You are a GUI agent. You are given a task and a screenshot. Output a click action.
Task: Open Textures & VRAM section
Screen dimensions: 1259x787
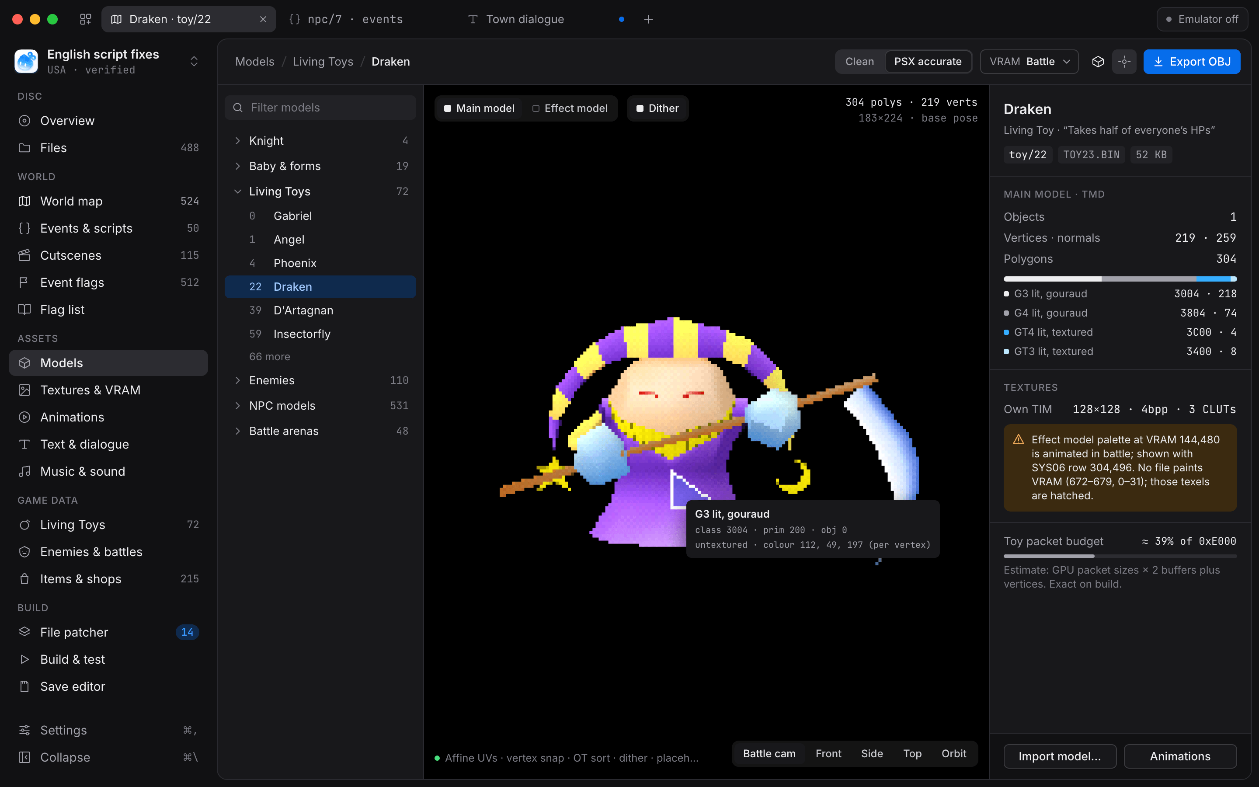click(108, 390)
